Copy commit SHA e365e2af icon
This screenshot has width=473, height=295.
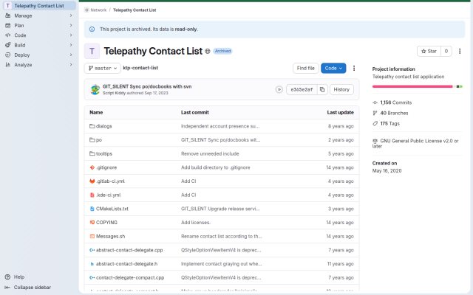coord(322,89)
